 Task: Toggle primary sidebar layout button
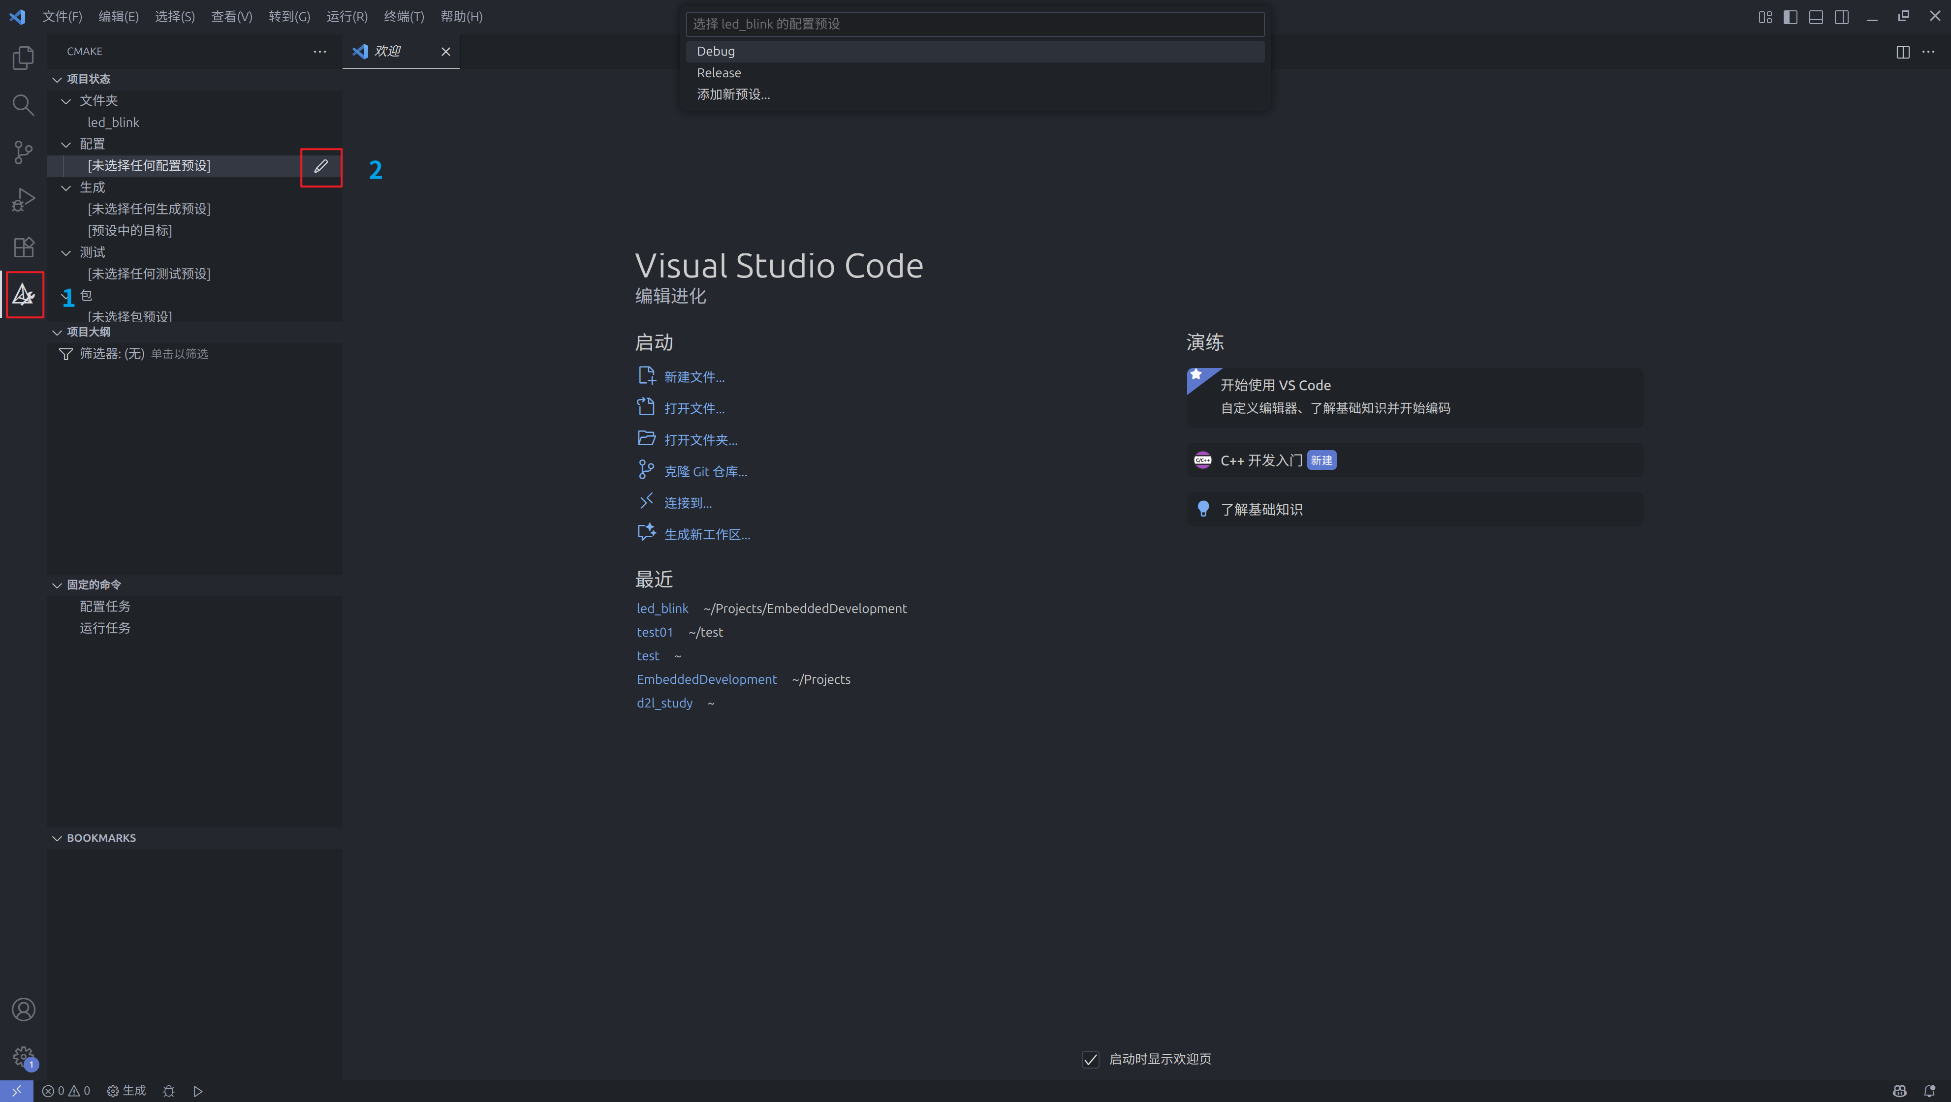tap(1791, 17)
